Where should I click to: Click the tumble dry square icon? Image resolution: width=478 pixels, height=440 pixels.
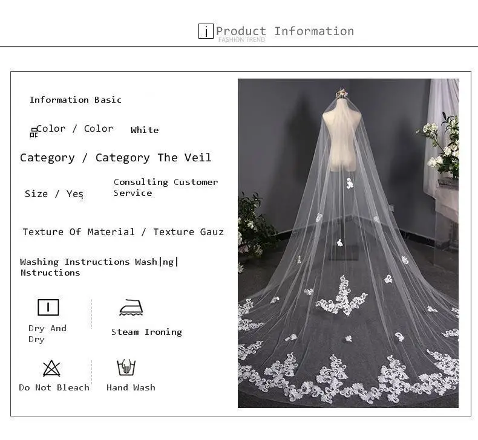48,307
